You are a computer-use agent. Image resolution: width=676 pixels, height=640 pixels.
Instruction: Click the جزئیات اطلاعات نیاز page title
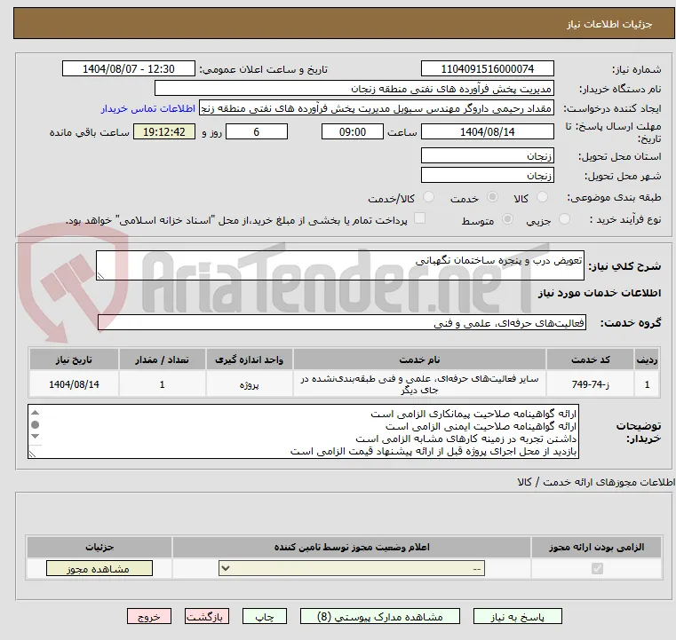[608, 24]
